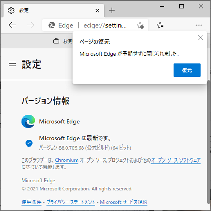Click the Microsoft Edge は最新です。 status text
The height and width of the screenshot is (211, 211).
click(76, 138)
